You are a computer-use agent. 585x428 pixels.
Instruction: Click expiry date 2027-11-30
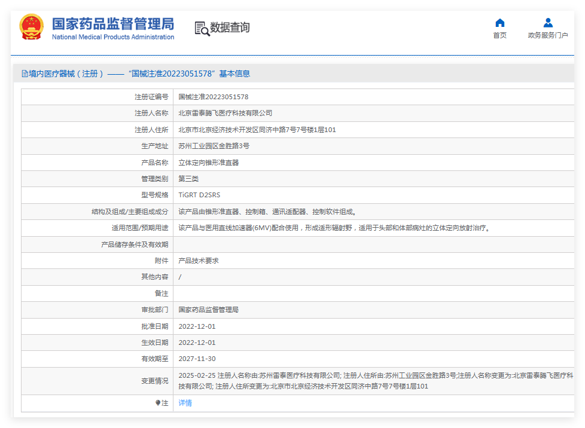coord(197,359)
